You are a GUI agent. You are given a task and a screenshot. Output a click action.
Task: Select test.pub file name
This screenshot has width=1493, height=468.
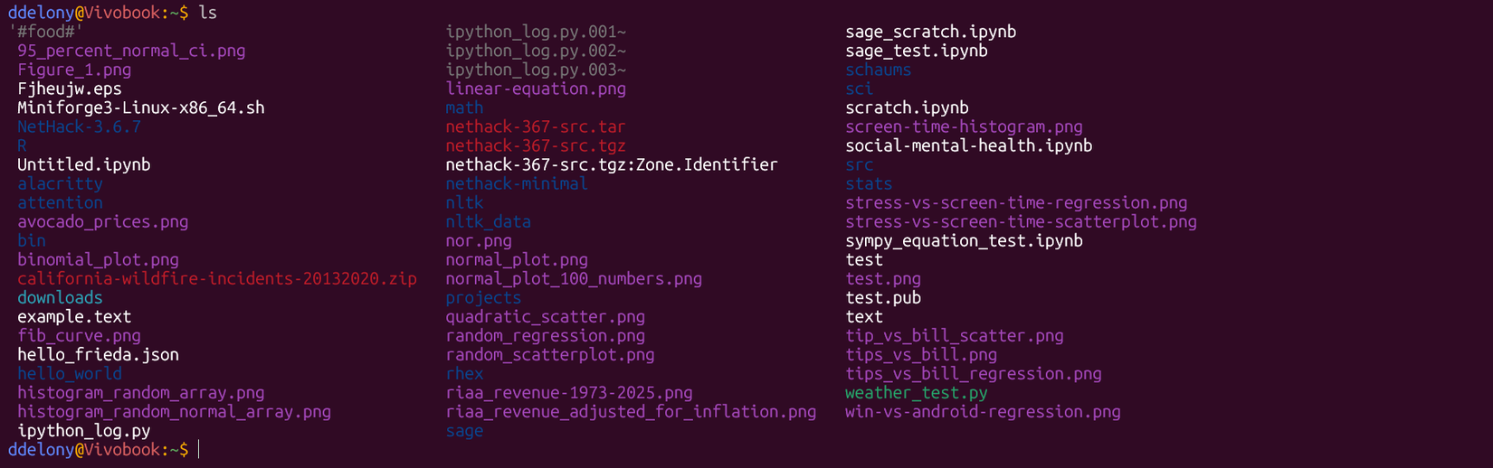tap(883, 297)
